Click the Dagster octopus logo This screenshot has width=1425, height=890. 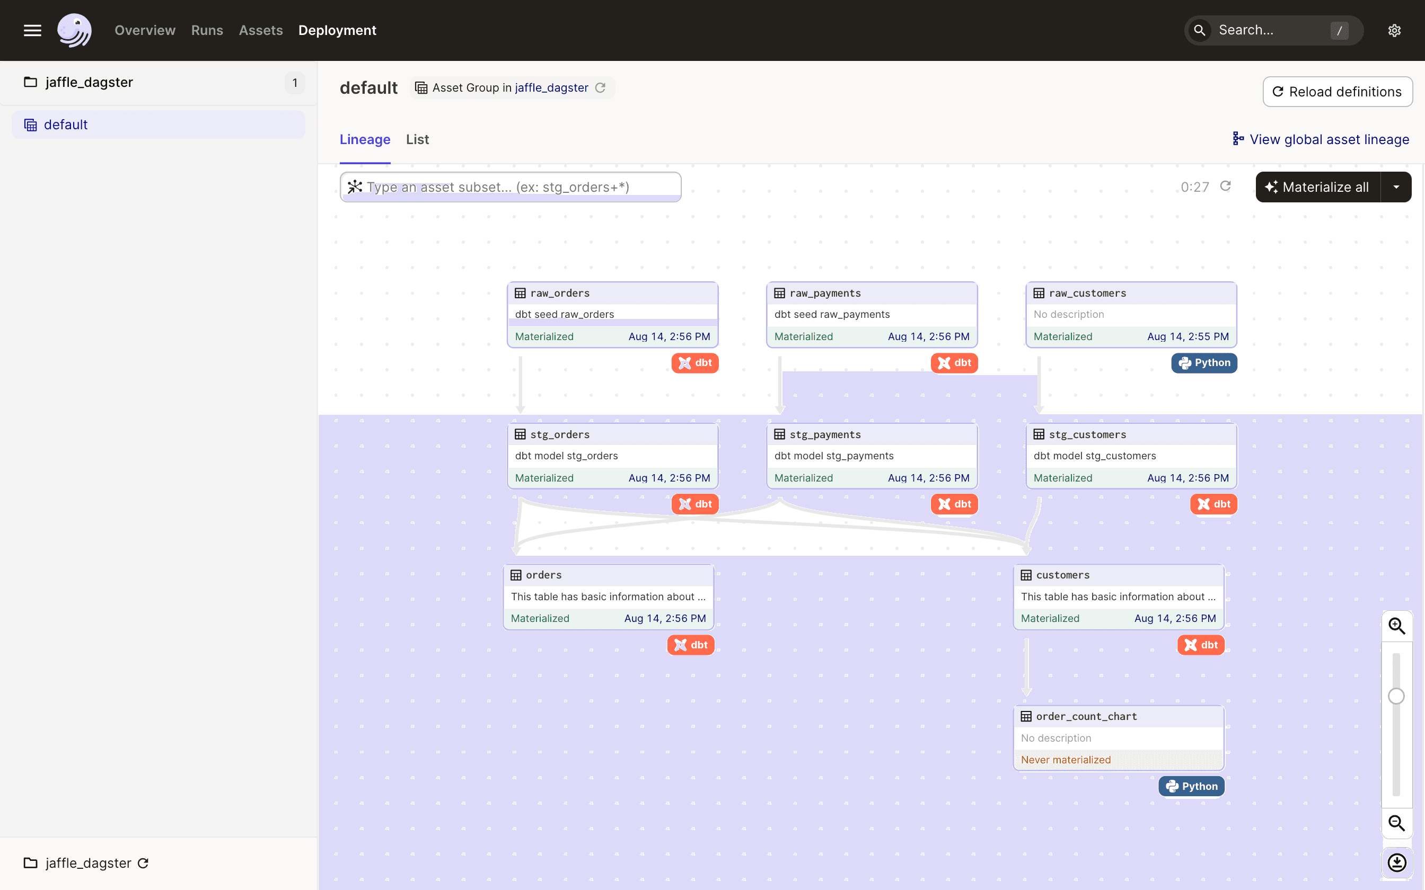(74, 30)
